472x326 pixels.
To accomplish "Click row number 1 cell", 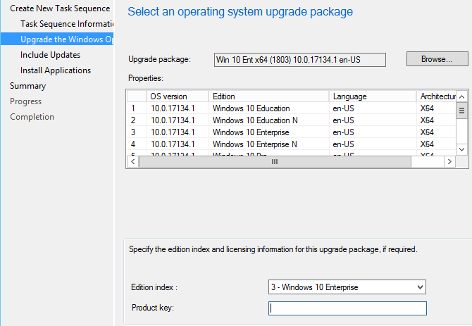I will [x=137, y=108].
